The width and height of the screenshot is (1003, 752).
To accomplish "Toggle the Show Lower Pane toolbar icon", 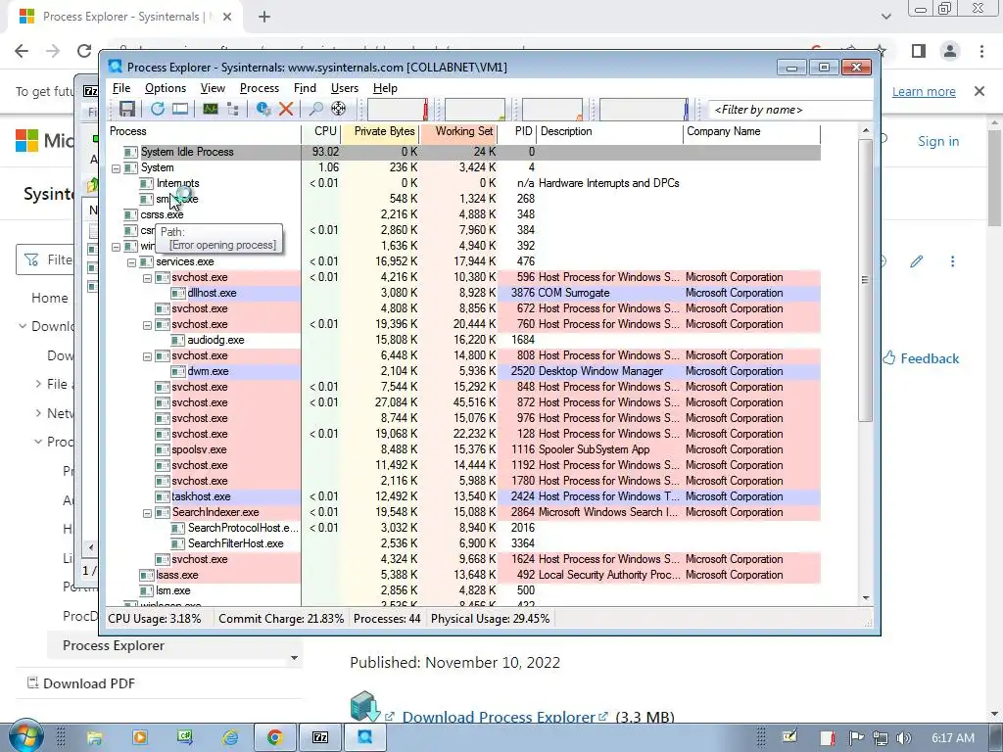I will click(x=180, y=109).
